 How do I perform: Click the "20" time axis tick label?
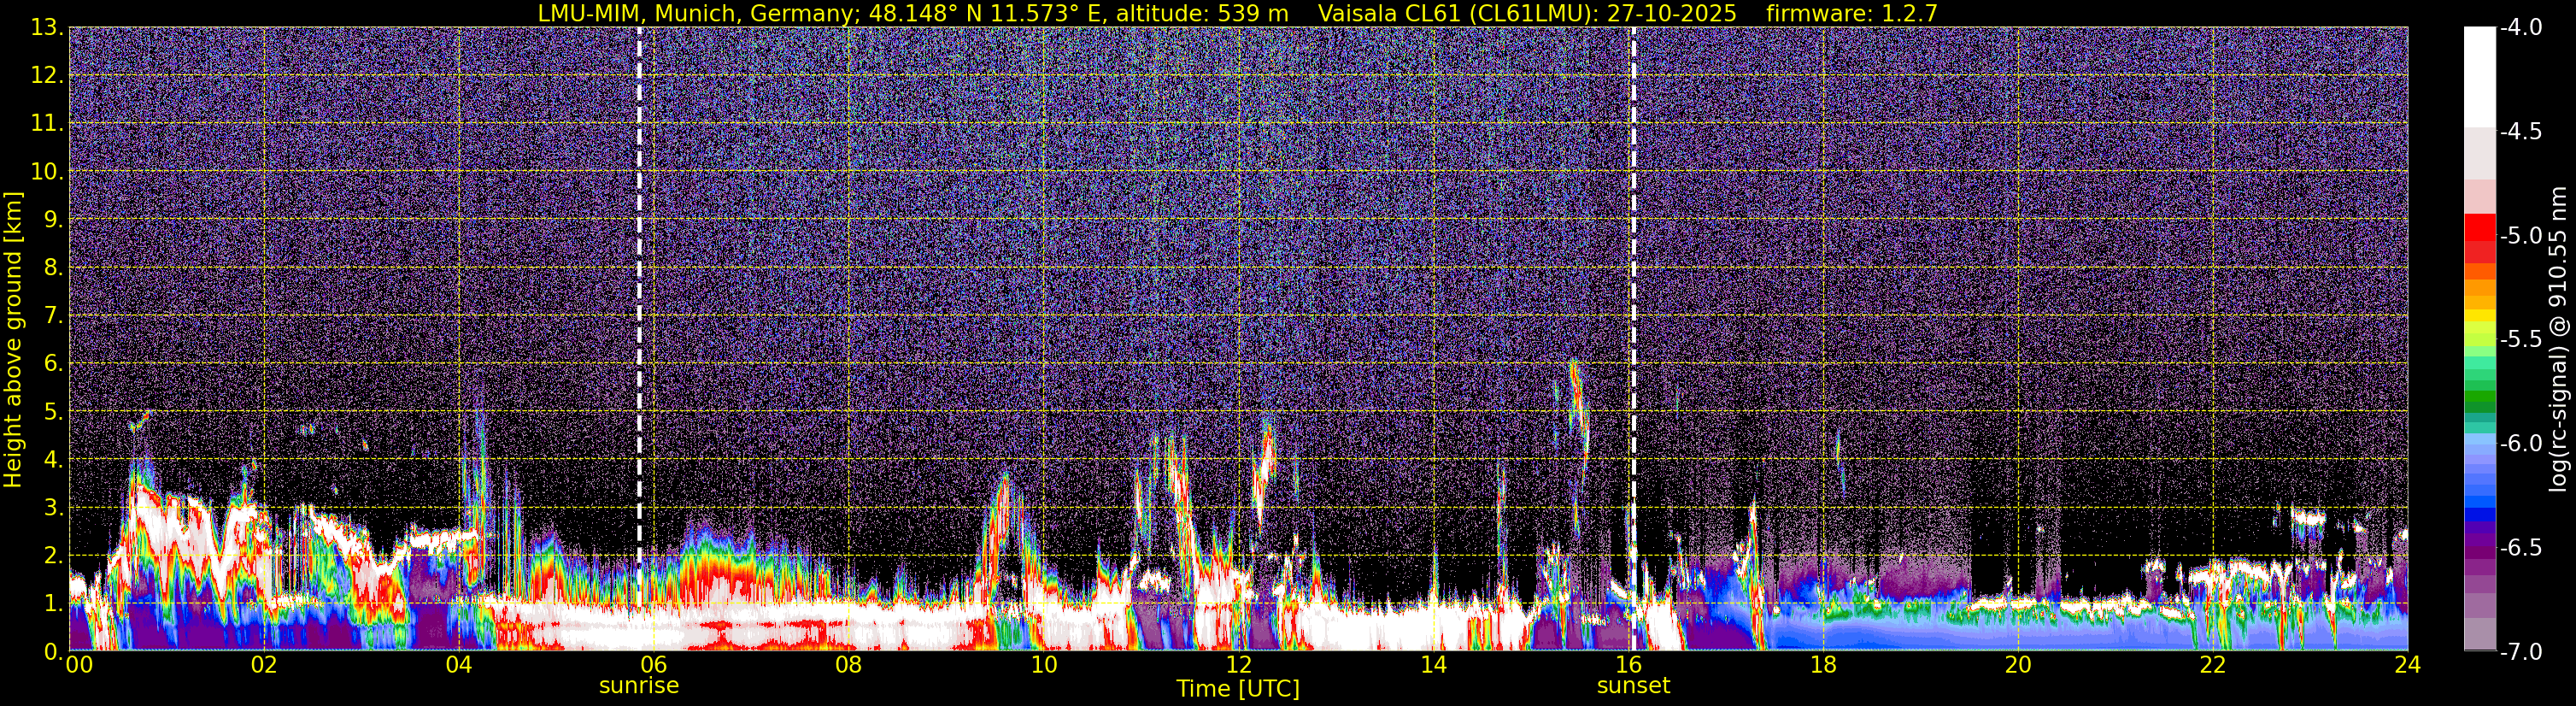pyautogui.click(x=2018, y=665)
